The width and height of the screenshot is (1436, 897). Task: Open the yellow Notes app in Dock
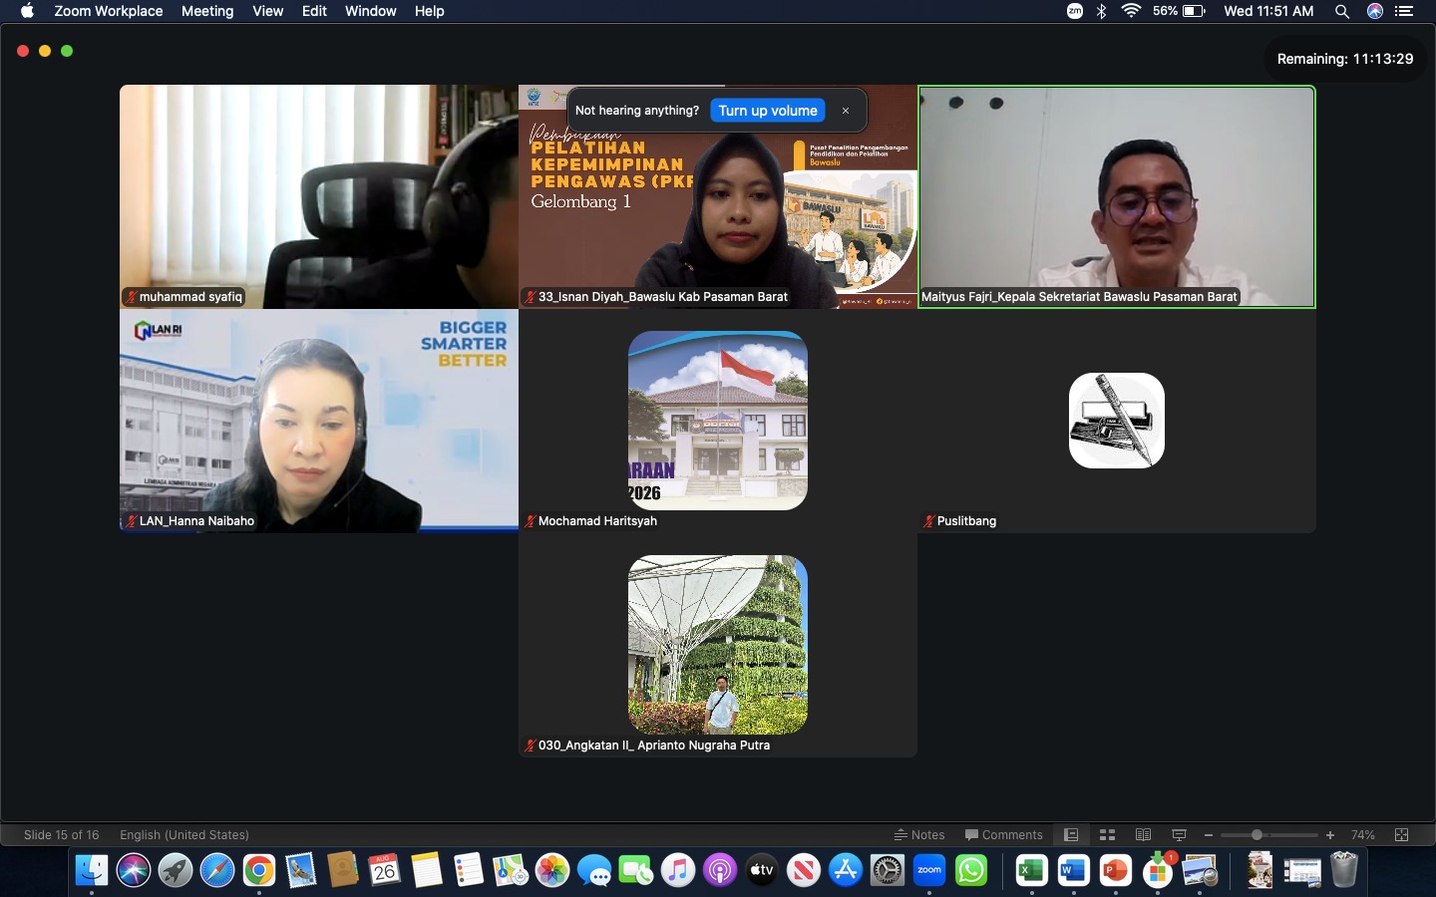[427, 870]
